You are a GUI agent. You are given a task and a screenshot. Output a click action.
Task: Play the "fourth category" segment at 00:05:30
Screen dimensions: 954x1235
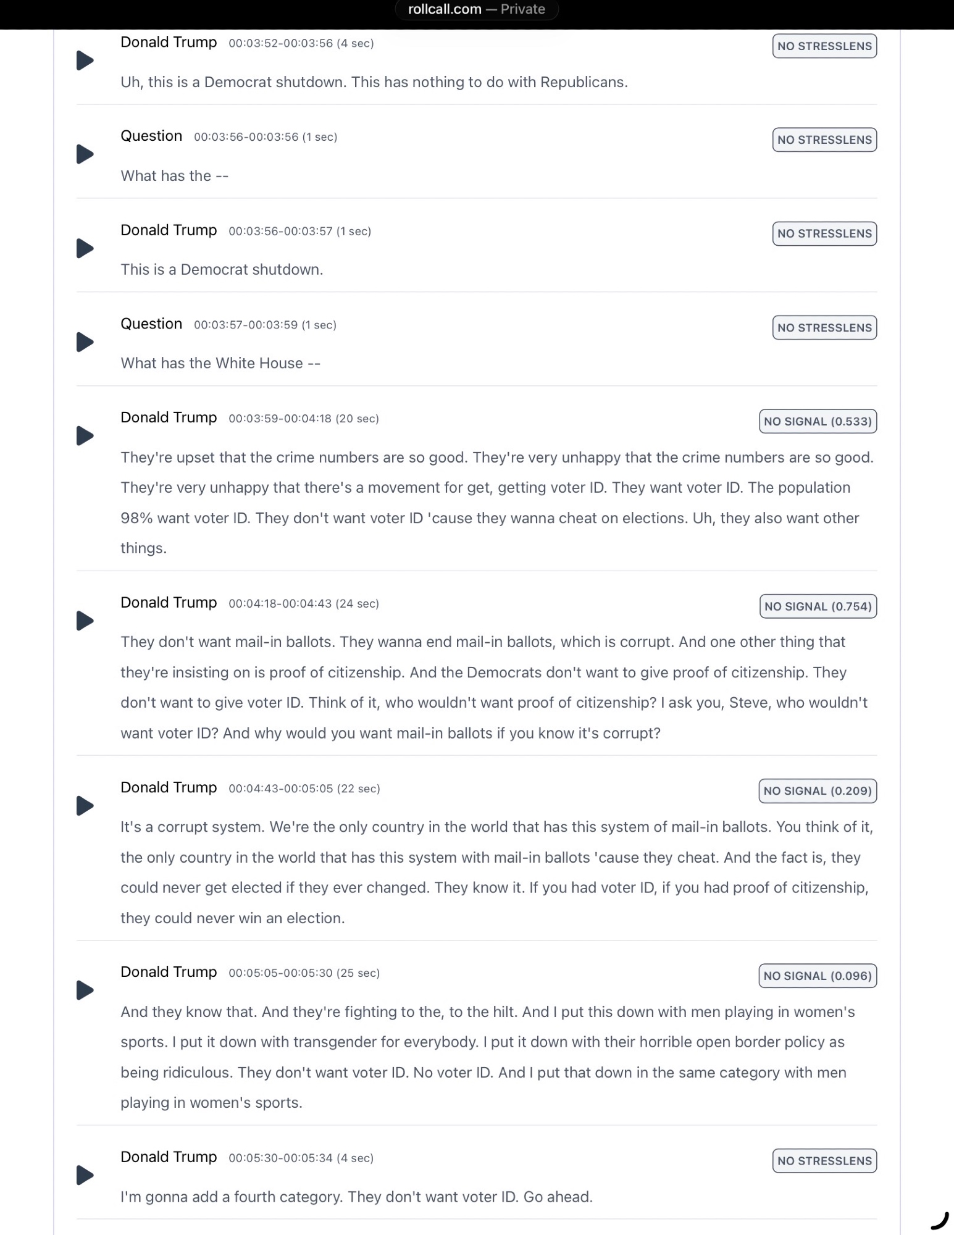tap(85, 1175)
